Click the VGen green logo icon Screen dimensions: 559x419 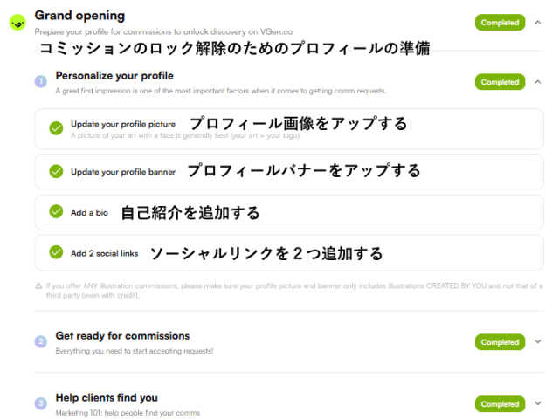17,23
